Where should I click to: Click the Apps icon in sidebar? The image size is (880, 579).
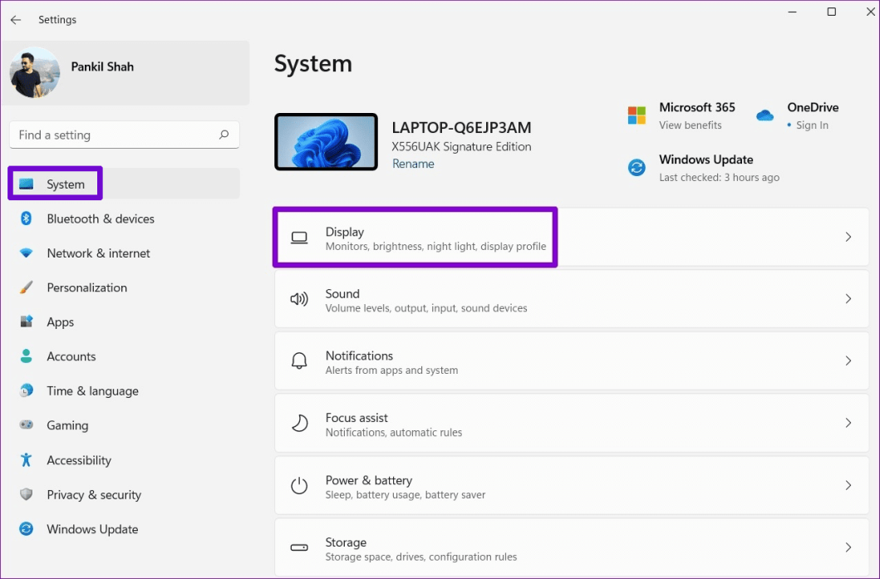pyautogui.click(x=26, y=321)
